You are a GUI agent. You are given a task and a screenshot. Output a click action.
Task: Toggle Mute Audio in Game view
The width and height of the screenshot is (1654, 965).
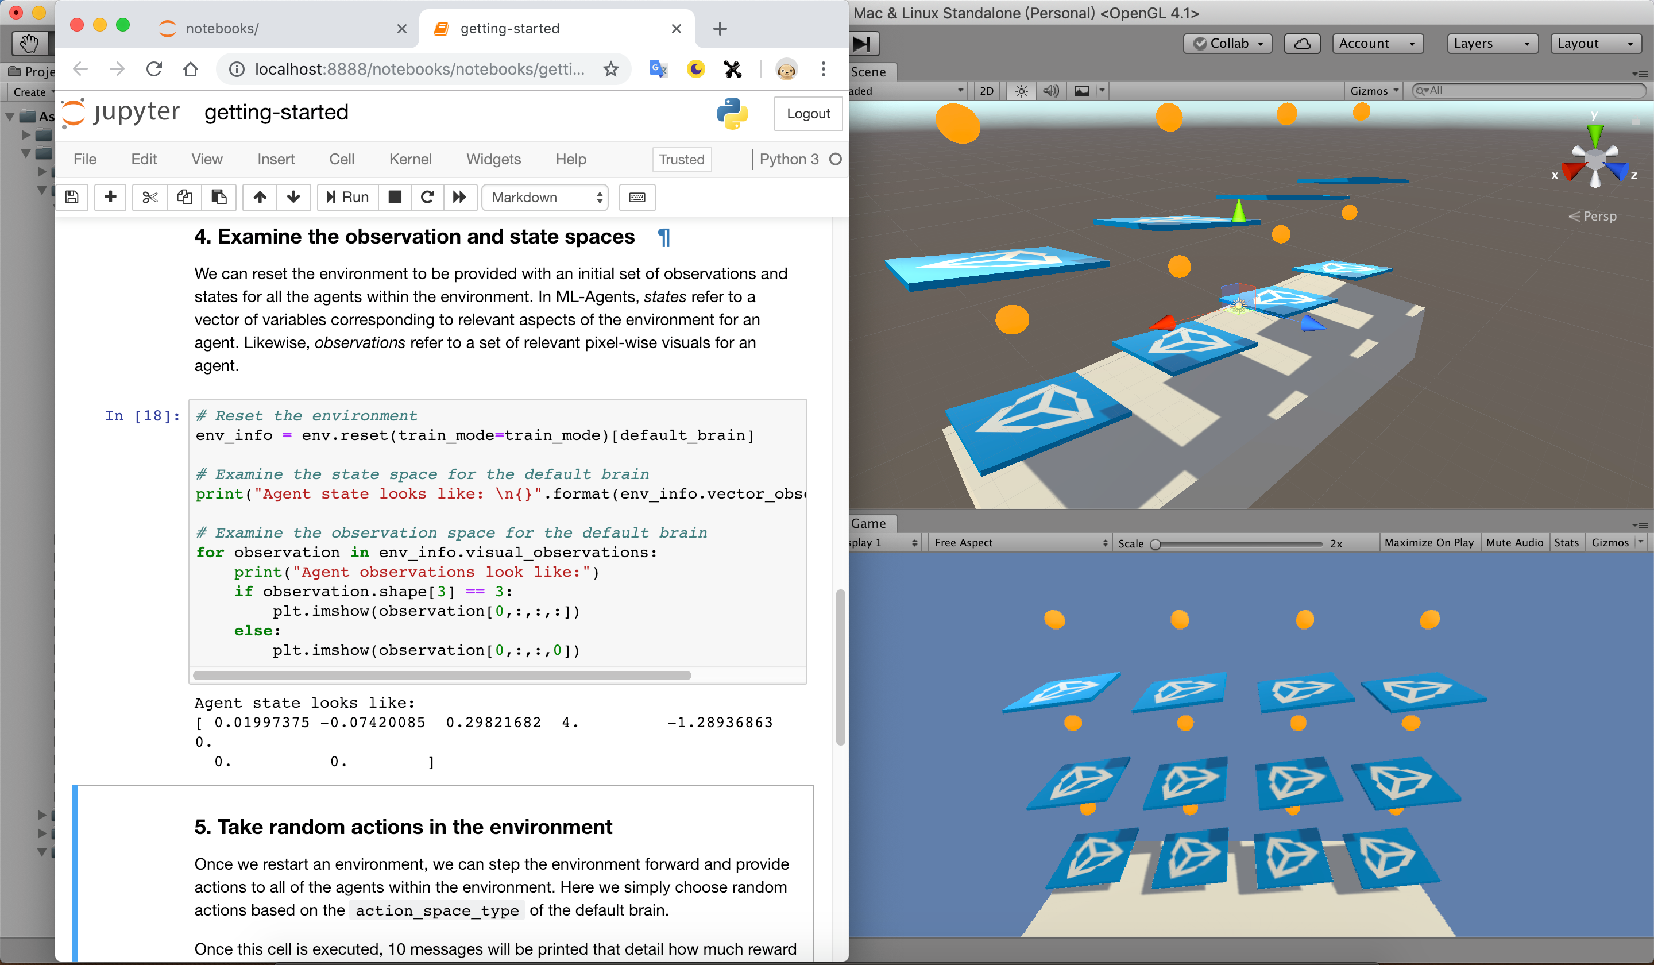tap(1514, 542)
